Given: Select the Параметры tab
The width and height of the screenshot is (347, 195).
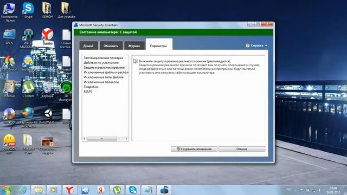Looking at the screenshot, I should (159, 45).
